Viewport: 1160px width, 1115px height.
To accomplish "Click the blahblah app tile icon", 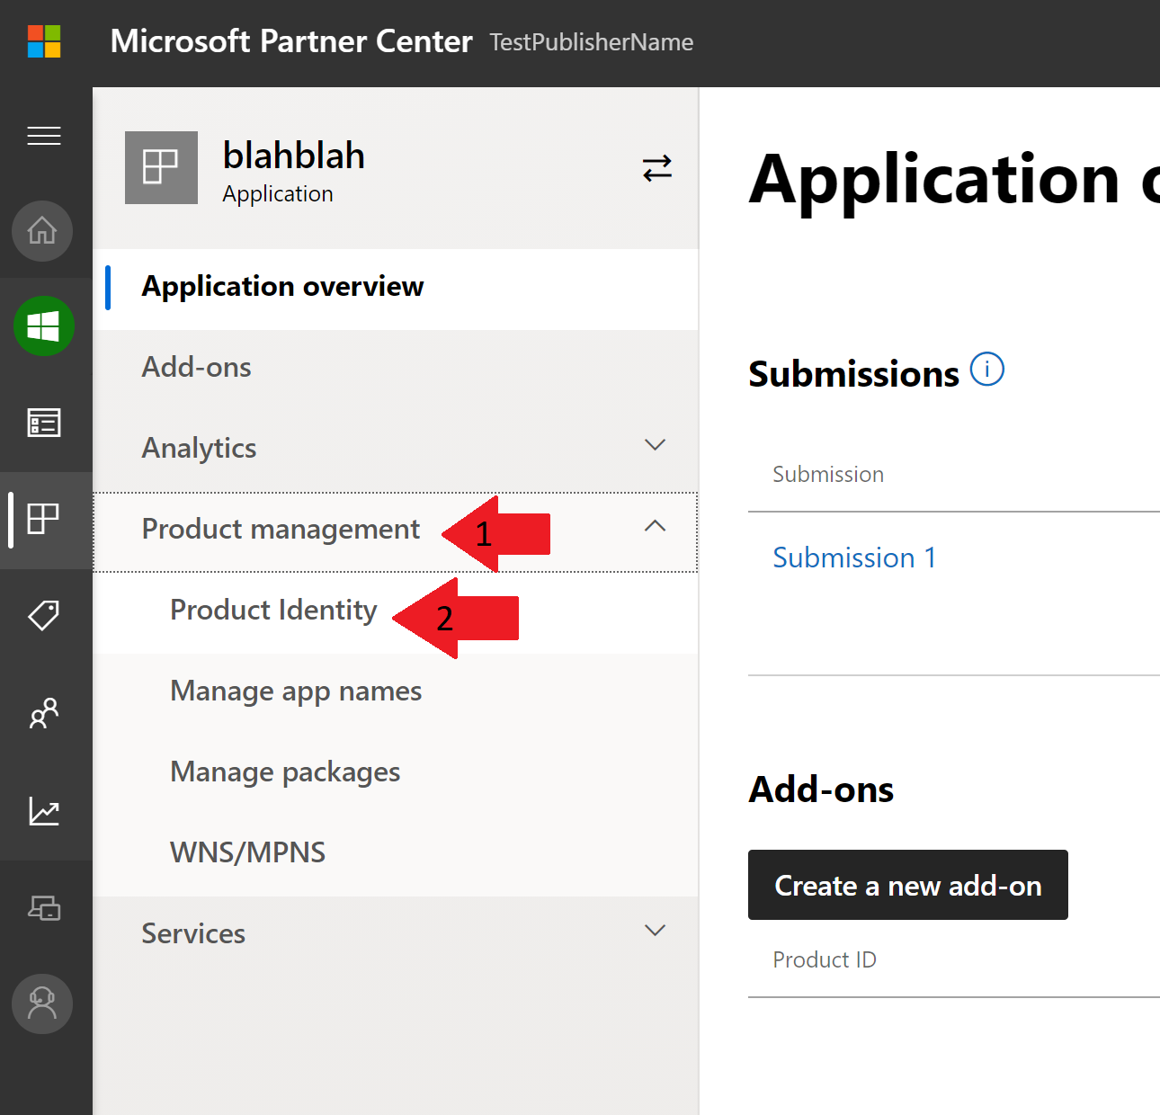I will pyautogui.click(x=161, y=167).
